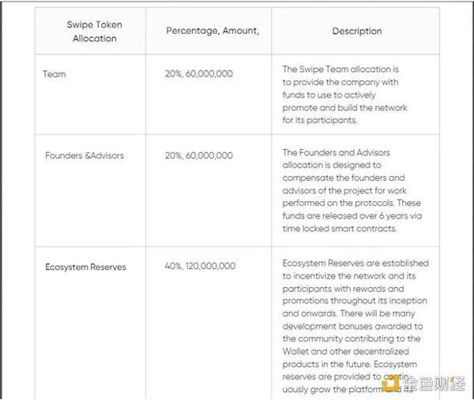
Task: Select the Ecosystem Reserves row label
Action: pos(85,267)
